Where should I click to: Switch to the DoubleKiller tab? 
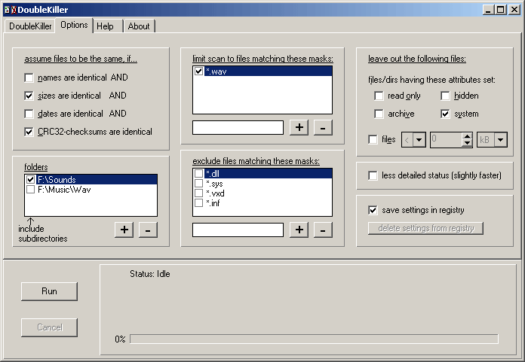coord(30,26)
